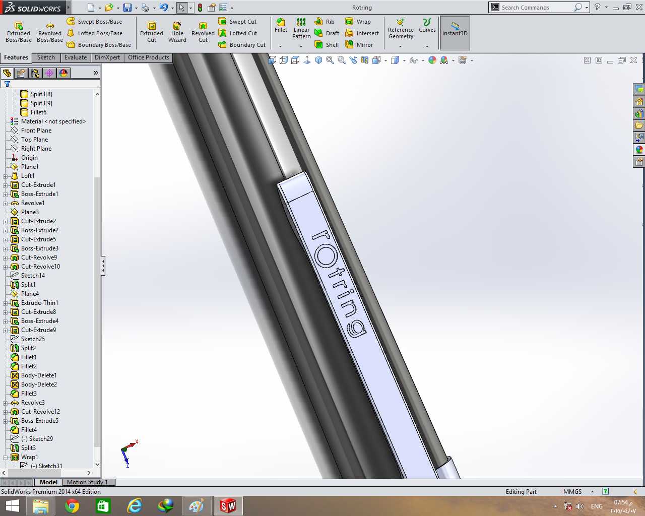Click the Zoom to Fit magnifier icon
This screenshot has width=645, height=516.
pyautogui.click(x=330, y=60)
